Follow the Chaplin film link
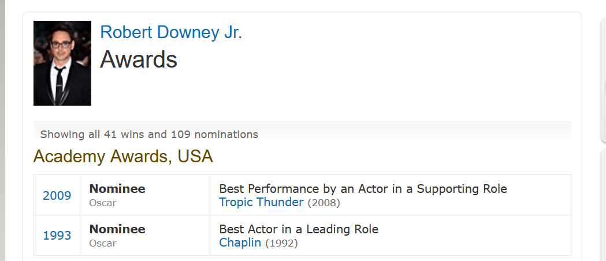Screen dimensions: 606x261 240,243
